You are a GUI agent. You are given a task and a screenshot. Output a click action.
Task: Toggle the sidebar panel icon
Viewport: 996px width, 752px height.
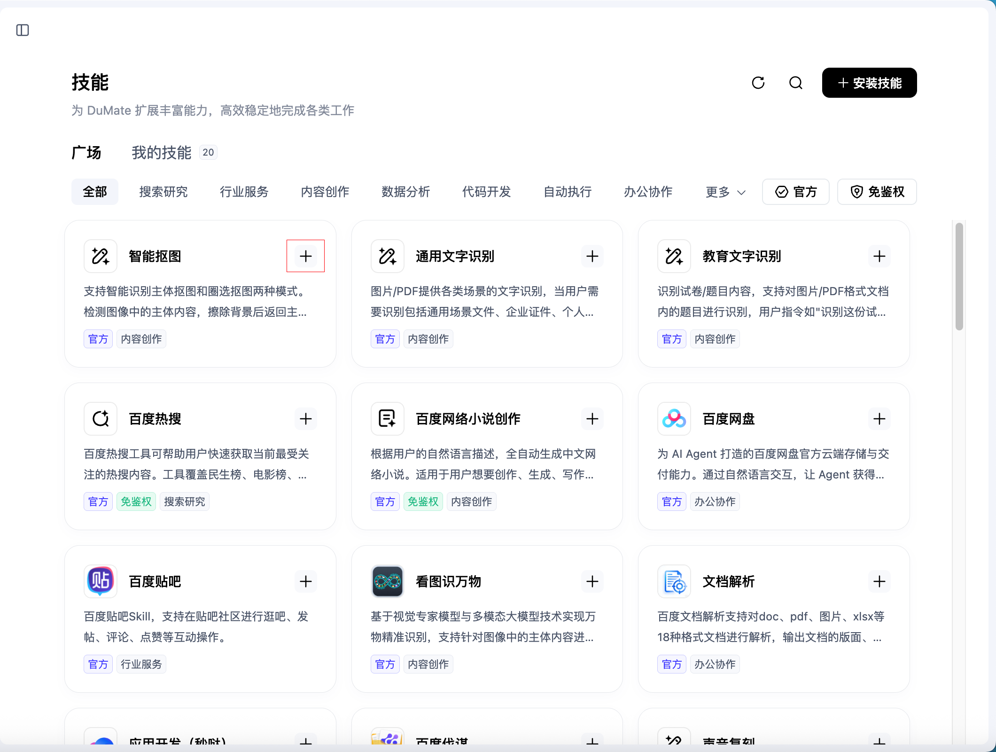[23, 30]
